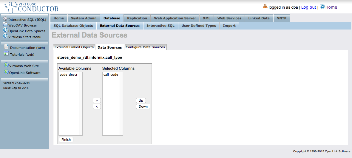Switch to the Linked Data tab

pyautogui.click(x=259, y=18)
